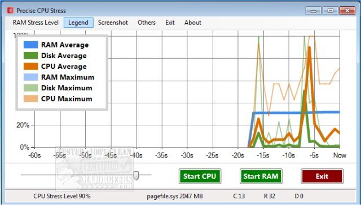361x205 pixels.
Task: Maximize the application window
Action: 330,11
